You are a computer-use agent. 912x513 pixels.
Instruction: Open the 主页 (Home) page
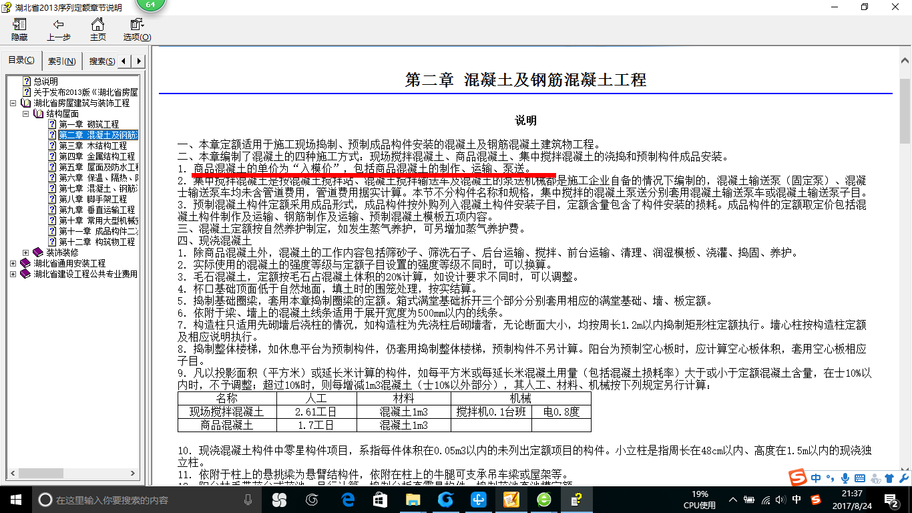(x=97, y=30)
